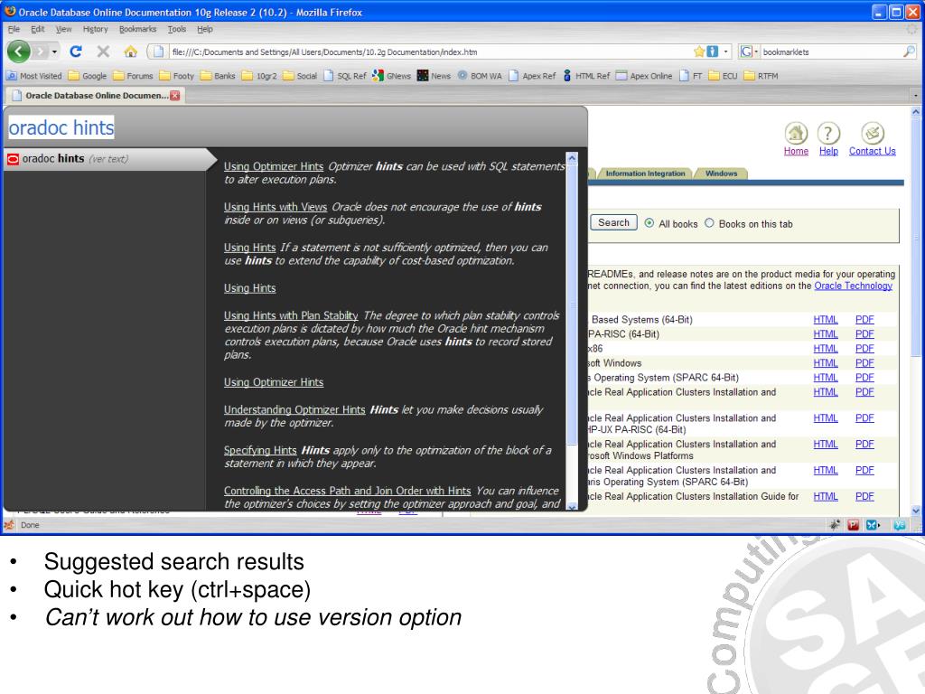This screenshot has width=925, height=694.
Task: Select the 'oradoc hints' suggestion row
Action: [x=107, y=159]
